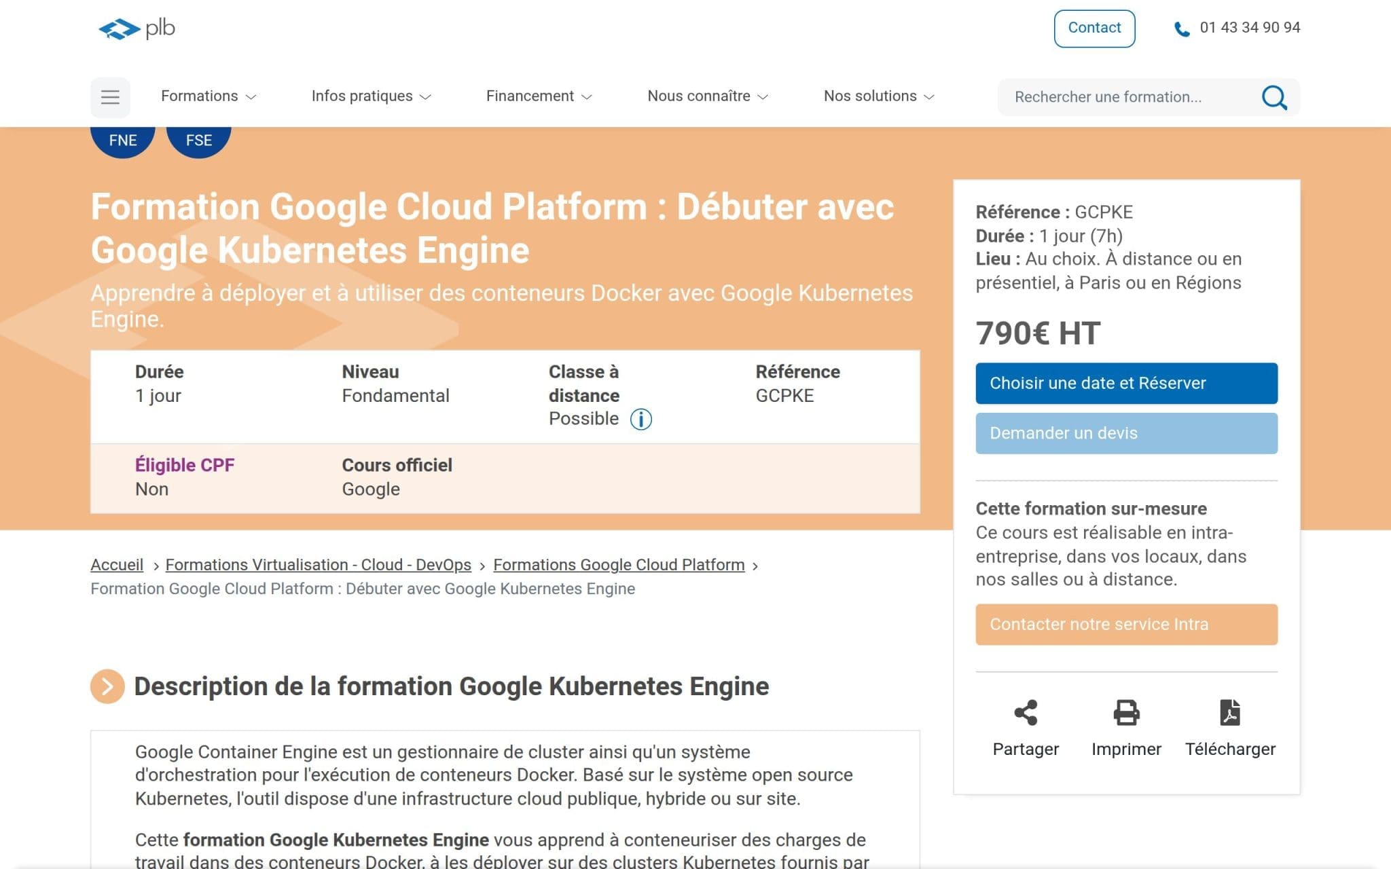Click Contacter notre service Intra
1391x869 pixels.
coord(1126,625)
